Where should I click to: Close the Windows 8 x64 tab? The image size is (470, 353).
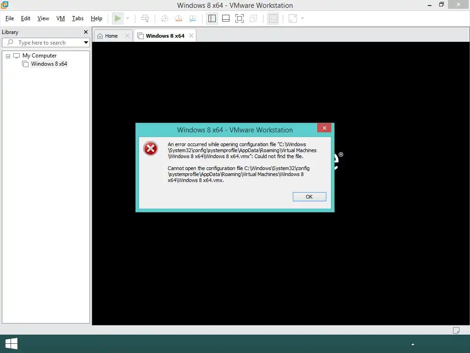[191, 36]
